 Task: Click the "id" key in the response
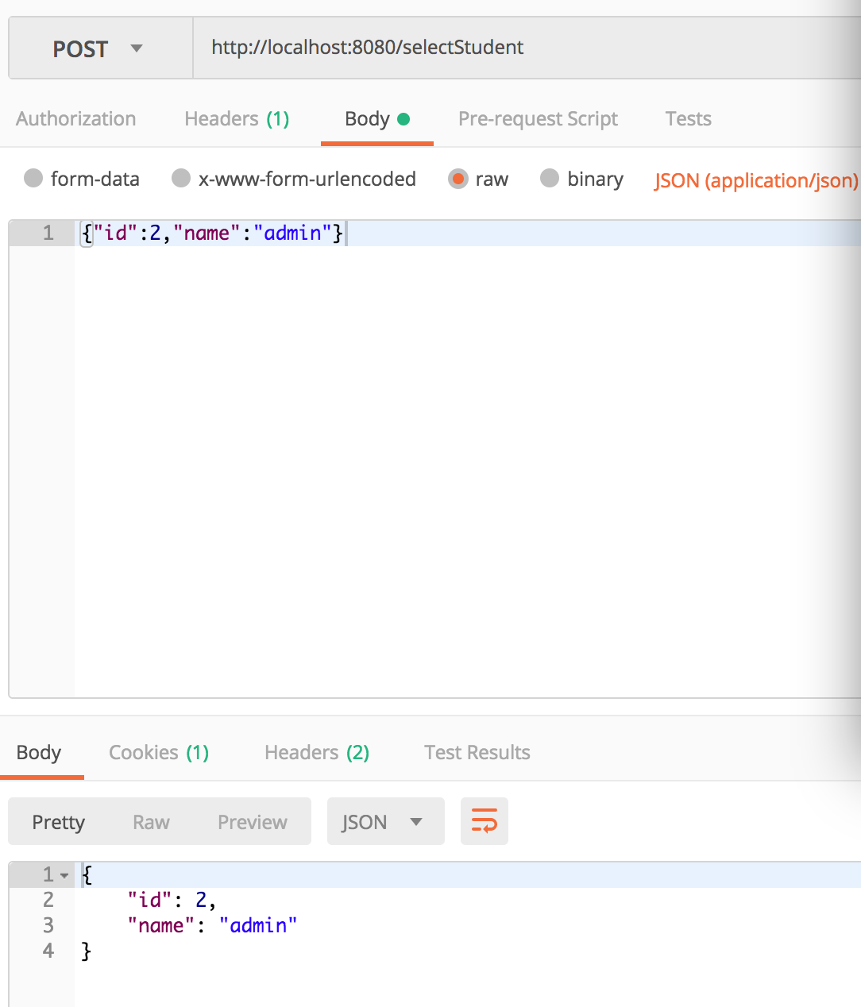(x=150, y=901)
